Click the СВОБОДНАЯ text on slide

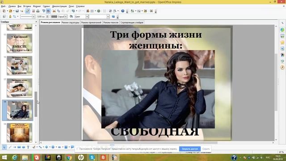(x=155, y=132)
